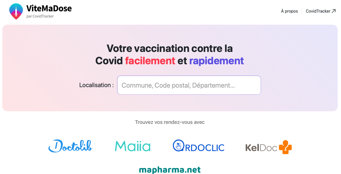
Task: Select the Maiia logo
Action: click(x=133, y=146)
